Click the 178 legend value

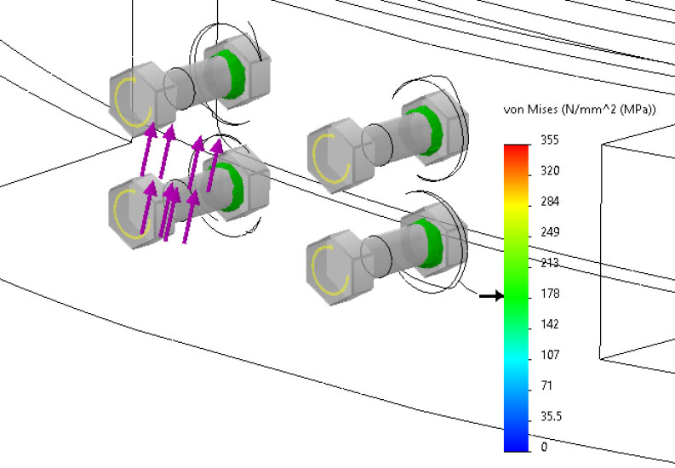pos(550,294)
